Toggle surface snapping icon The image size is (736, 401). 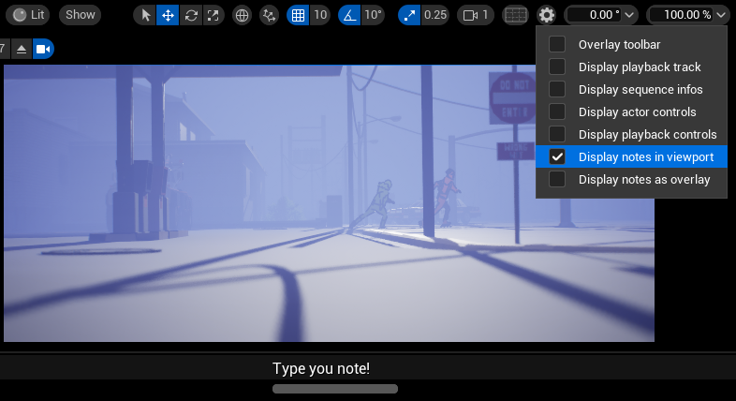pyautogui.click(x=269, y=15)
